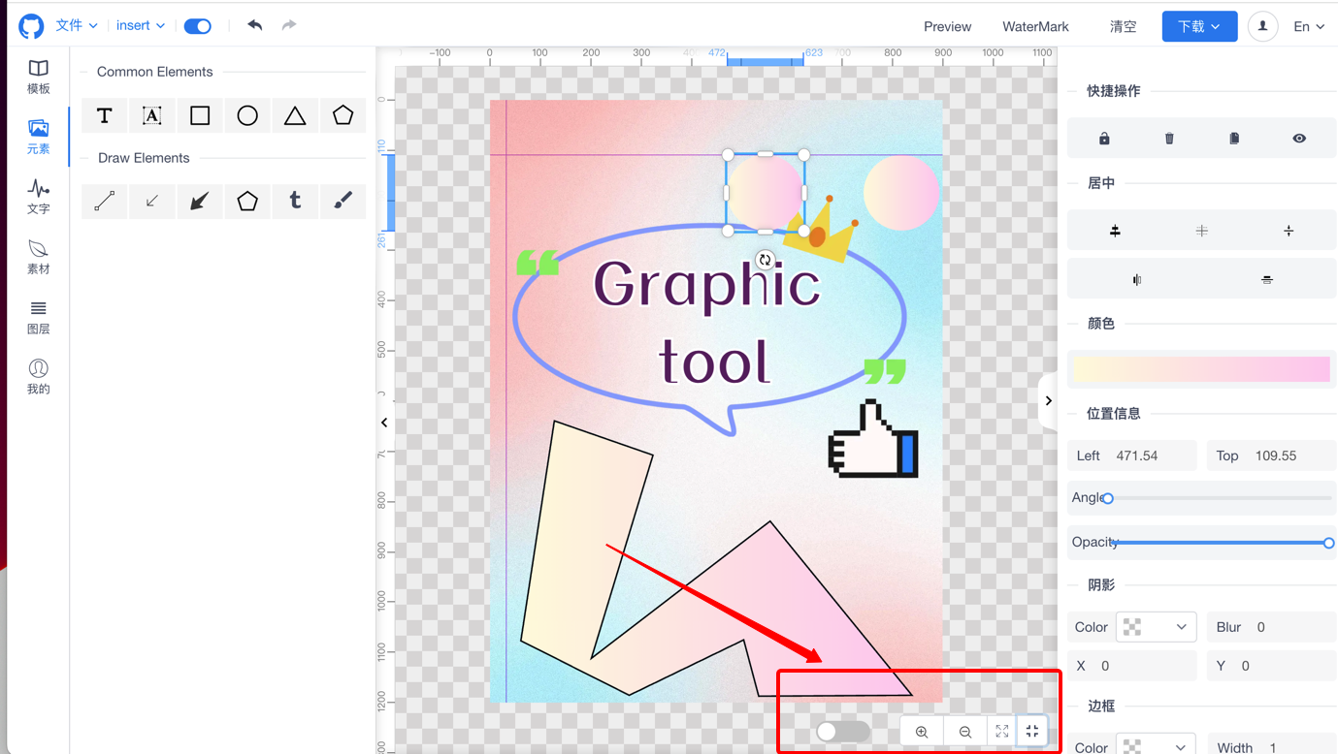
Task: Open the 模板 templates tab
Action: (x=38, y=77)
